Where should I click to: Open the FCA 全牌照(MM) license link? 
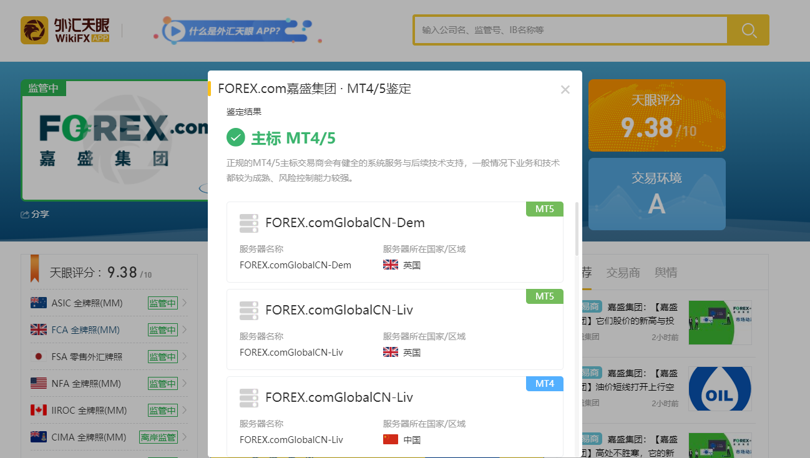tap(85, 330)
